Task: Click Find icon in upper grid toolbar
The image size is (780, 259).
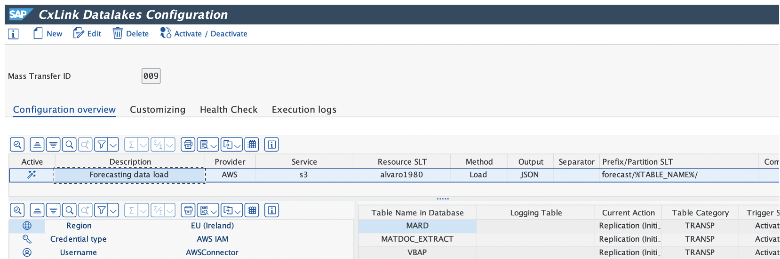Action: click(69, 145)
